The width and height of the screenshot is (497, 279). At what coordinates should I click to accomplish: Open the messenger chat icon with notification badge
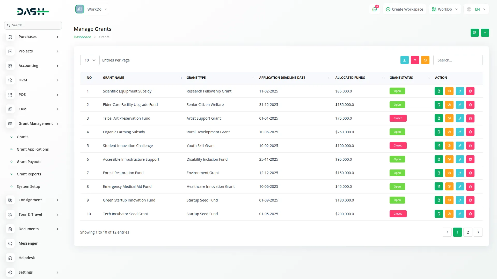[x=375, y=9]
